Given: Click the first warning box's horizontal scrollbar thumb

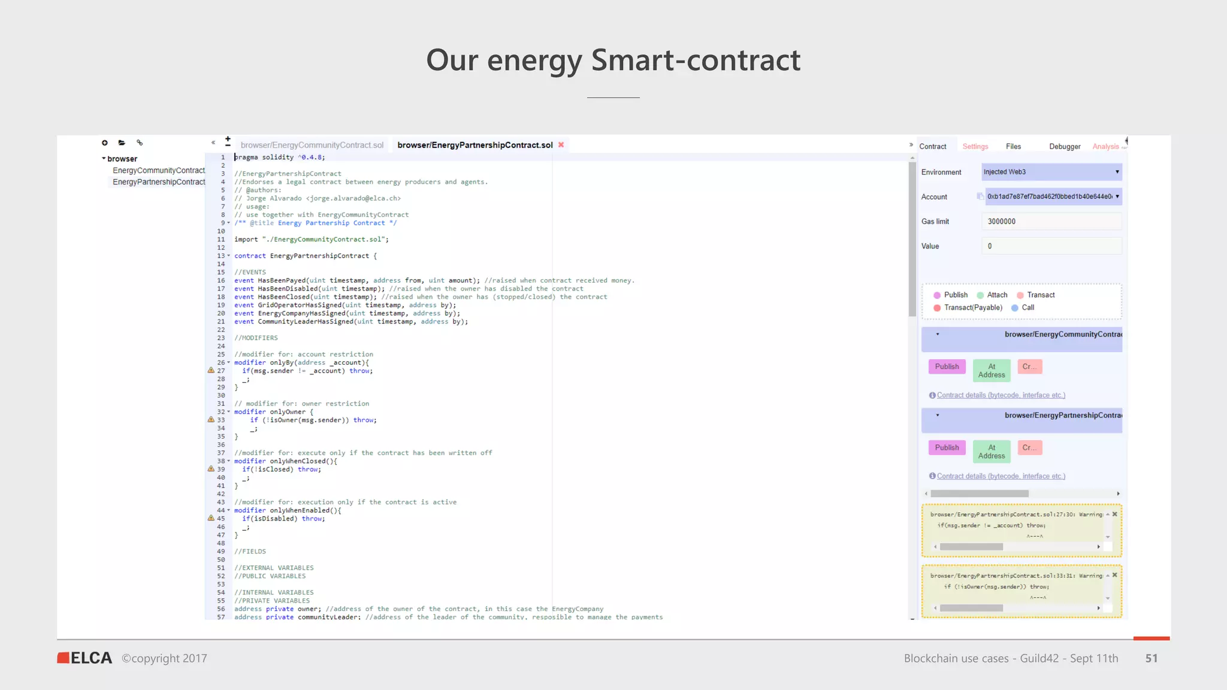Looking at the screenshot, I should [x=971, y=547].
